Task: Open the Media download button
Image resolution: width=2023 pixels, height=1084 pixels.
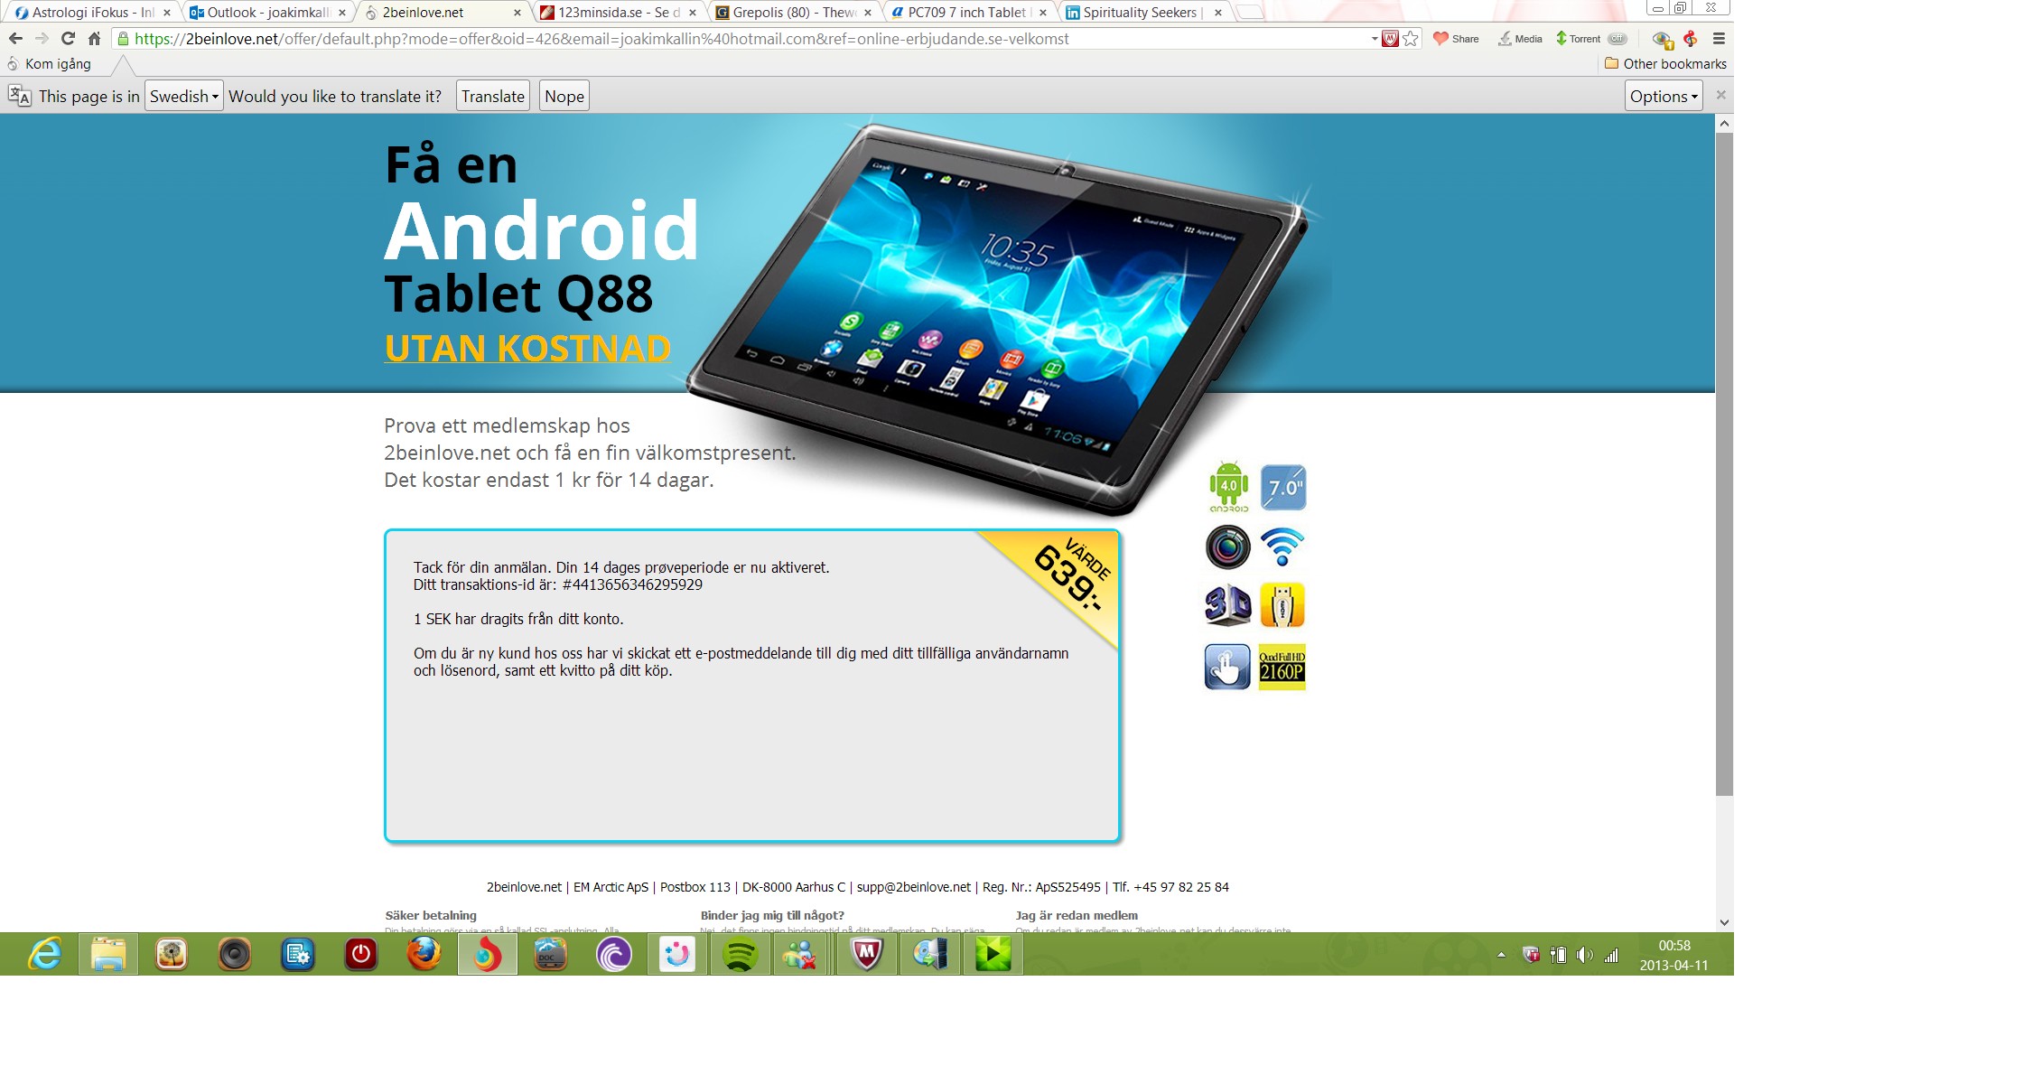Action: [x=1520, y=39]
